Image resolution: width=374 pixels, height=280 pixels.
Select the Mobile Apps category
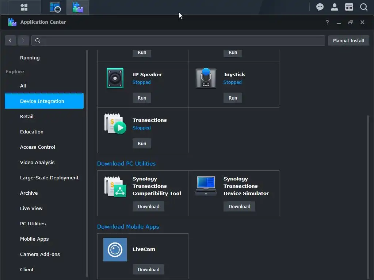(x=44, y=239)
